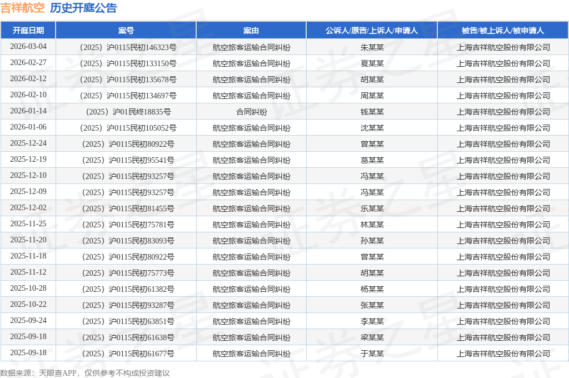Select the 开庭日期 column header
The width and height of the screenshot is (569, 378).
tap(28, 31)
